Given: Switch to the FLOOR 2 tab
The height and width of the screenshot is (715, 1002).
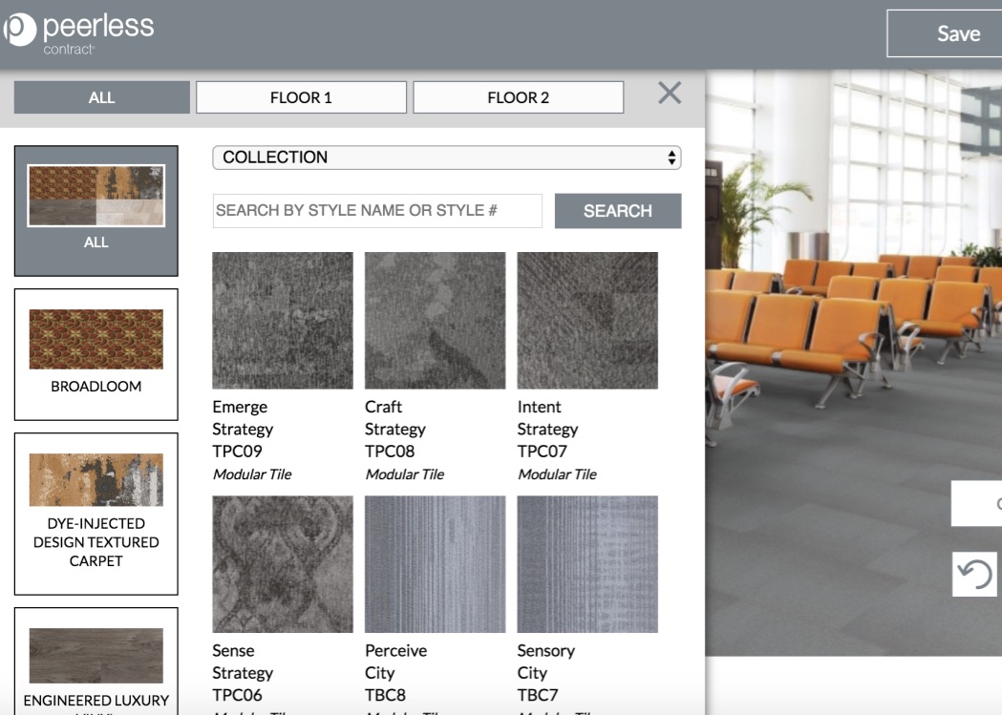Looking at the screenshot, I should point(518,97).
